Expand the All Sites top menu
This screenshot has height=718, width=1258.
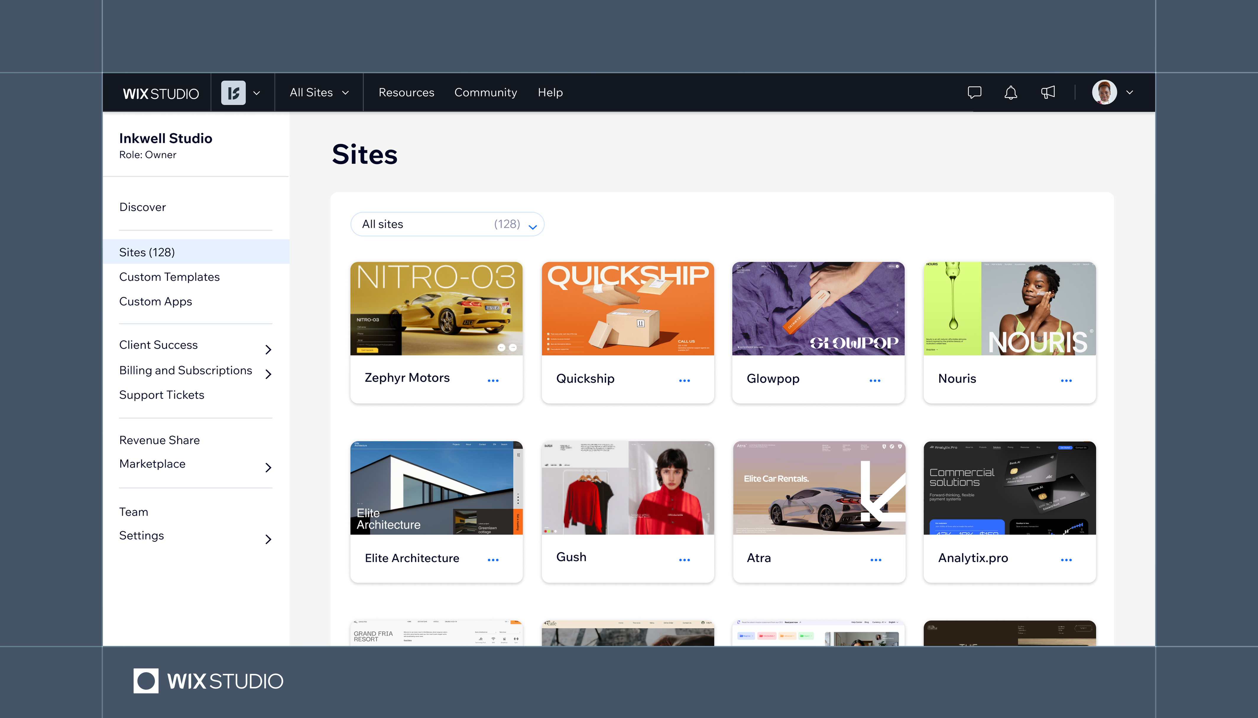click(x=319, y=93)
